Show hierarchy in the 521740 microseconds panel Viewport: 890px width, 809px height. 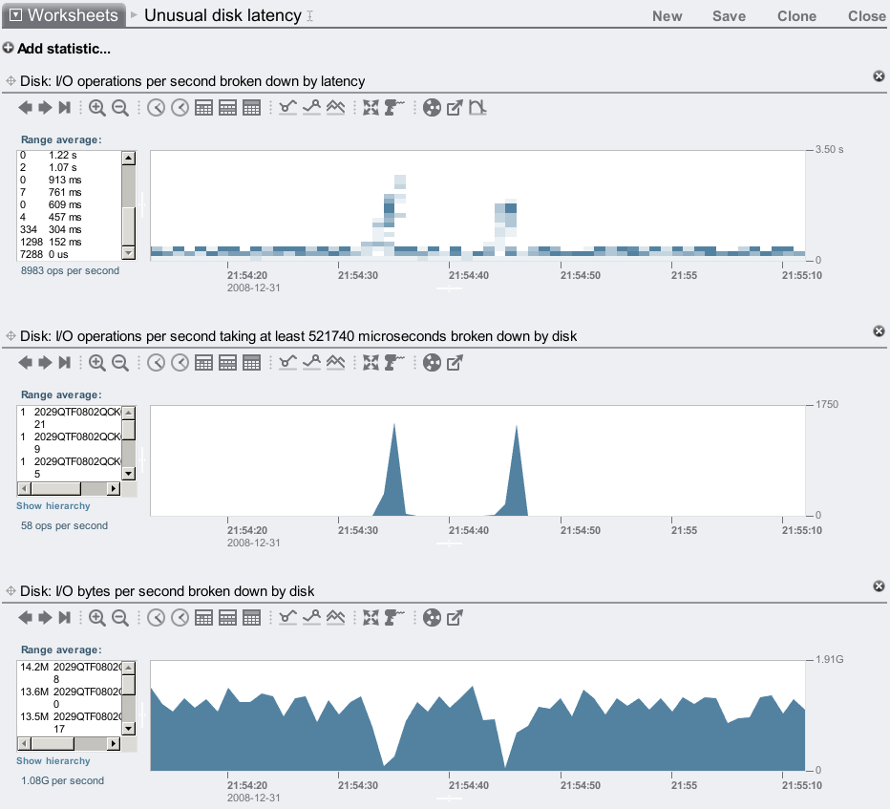53,506
